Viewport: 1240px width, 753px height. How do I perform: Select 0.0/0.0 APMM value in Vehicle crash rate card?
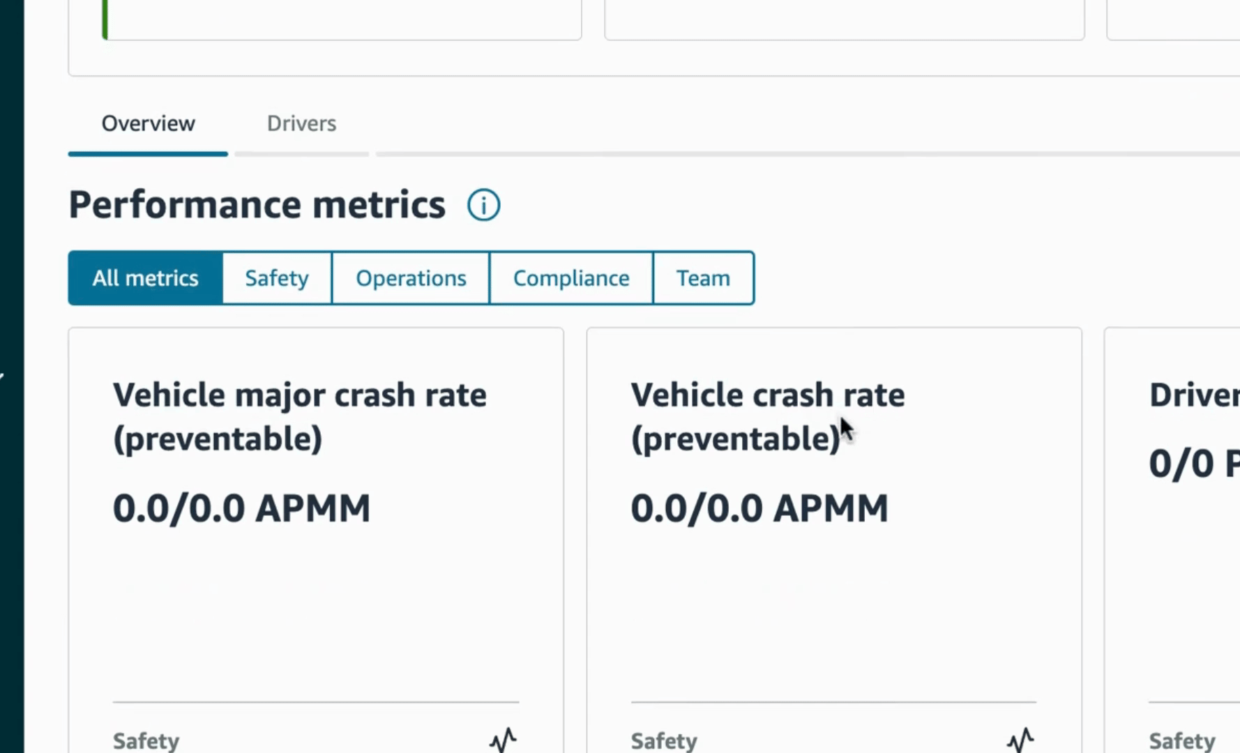759,508
